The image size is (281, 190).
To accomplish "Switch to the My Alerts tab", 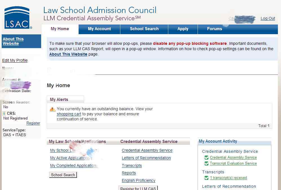I will (65, 100).
